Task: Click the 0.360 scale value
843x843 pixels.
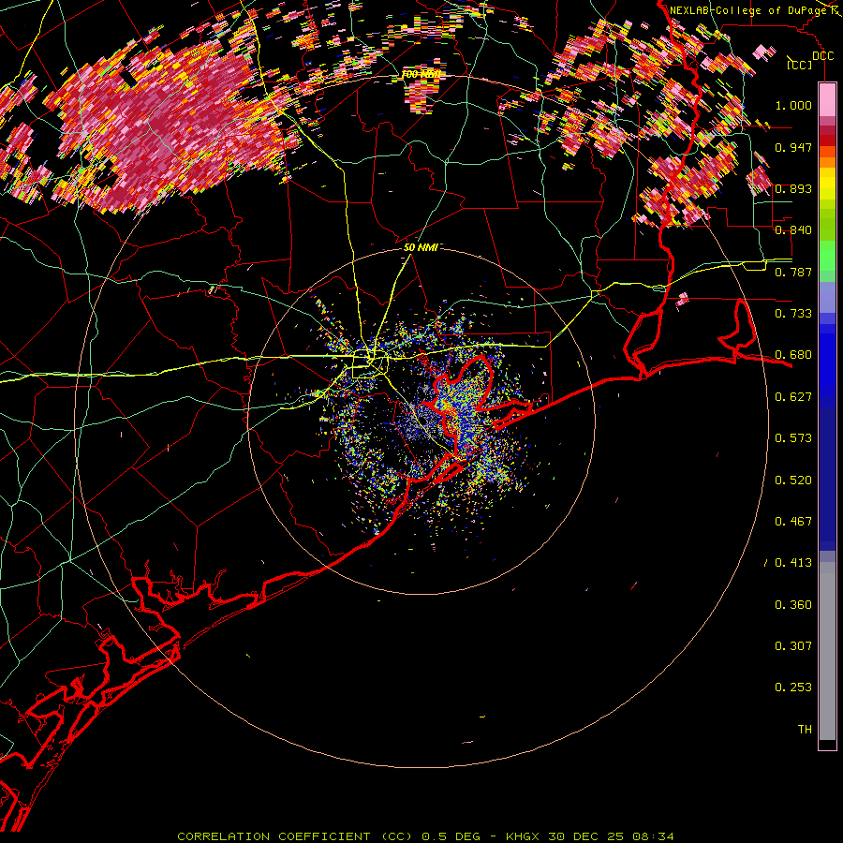Action: point(793,605)
